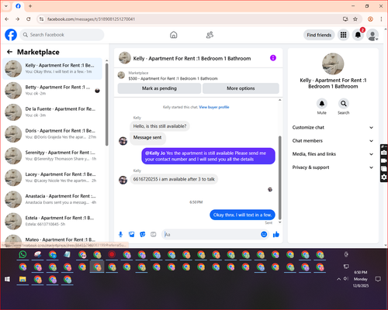Open the Lacey conversation in list
The width and height of the screenshot is (388, 310).
tap(53, 177)
